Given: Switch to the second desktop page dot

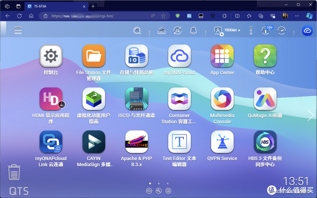Looking at the screenshot, I should pos(159,184).
